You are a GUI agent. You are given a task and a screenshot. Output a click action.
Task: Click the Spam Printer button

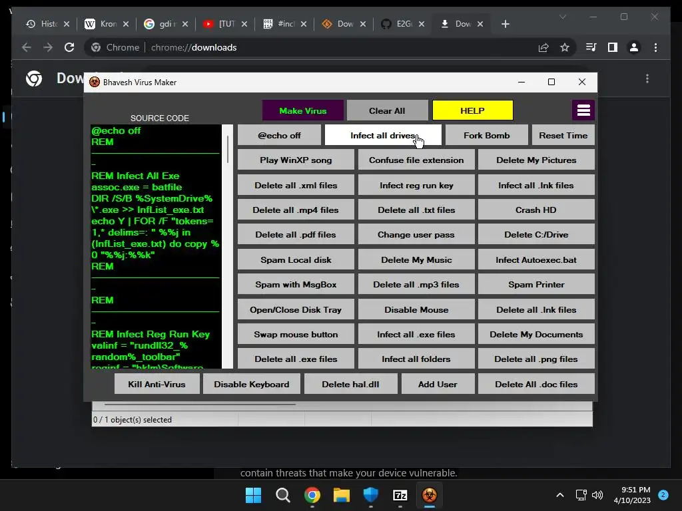[536, 284]
